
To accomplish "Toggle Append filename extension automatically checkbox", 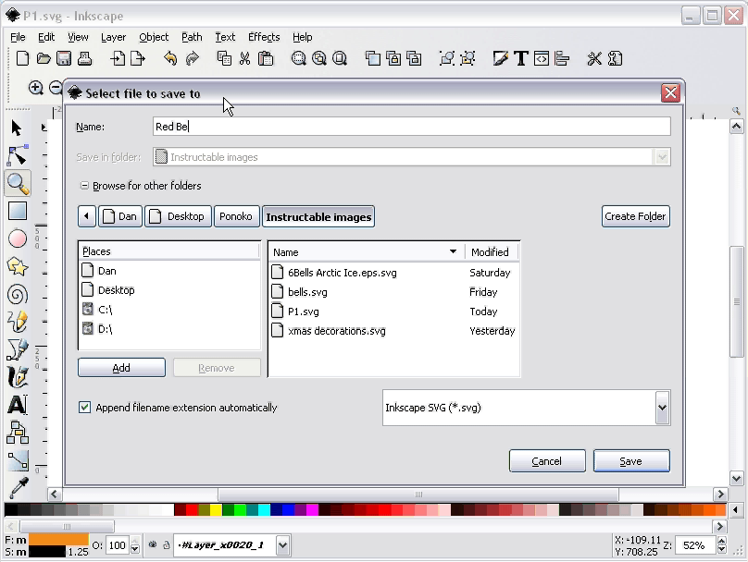I will [x=84, y=408].
